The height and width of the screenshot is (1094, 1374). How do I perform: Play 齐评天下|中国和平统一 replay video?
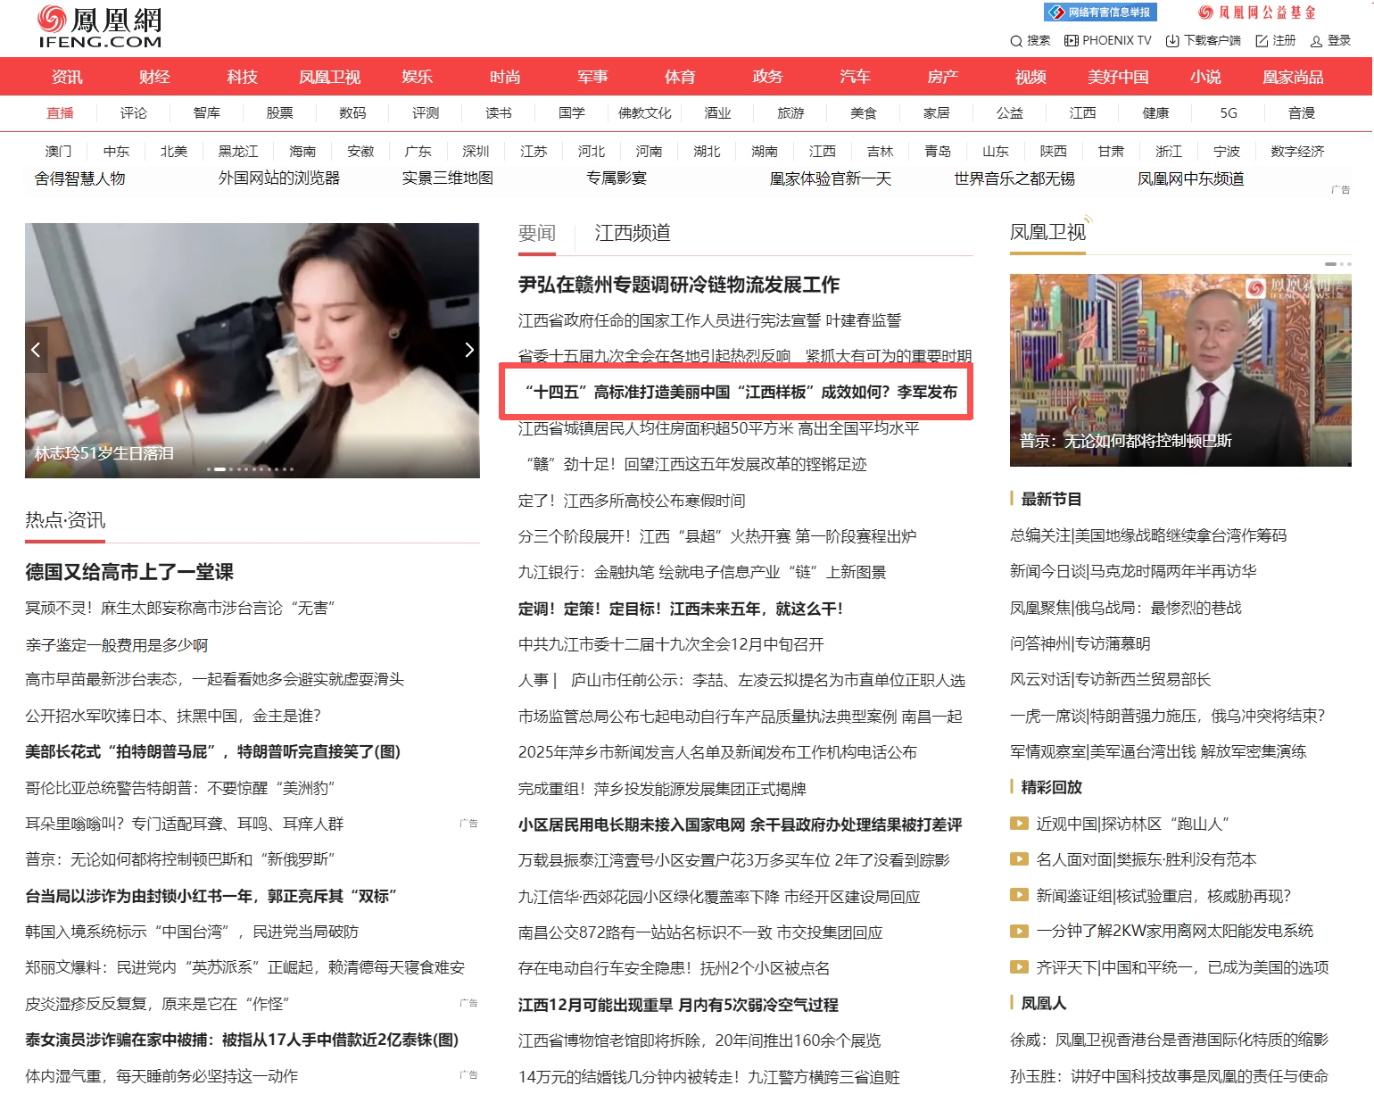[x=1019, y=967]
